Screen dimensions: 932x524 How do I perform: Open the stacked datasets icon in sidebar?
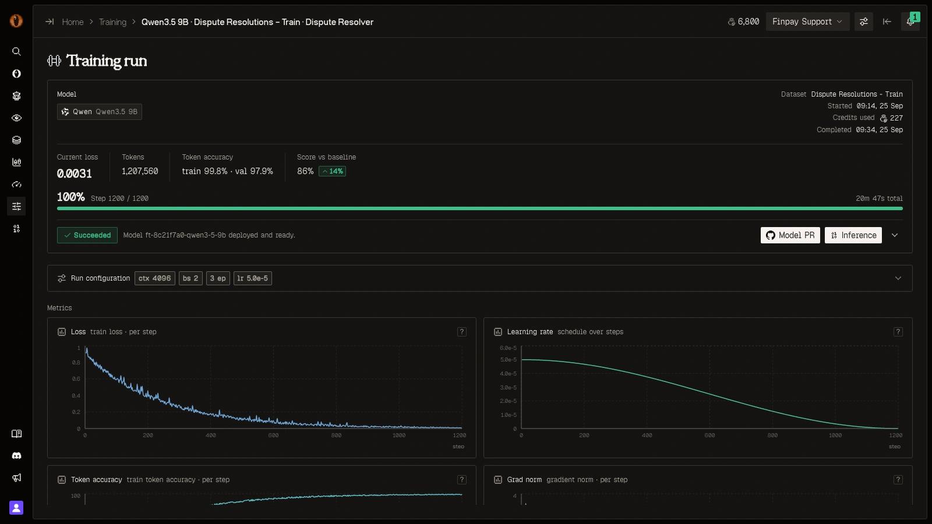pos(16,140)
